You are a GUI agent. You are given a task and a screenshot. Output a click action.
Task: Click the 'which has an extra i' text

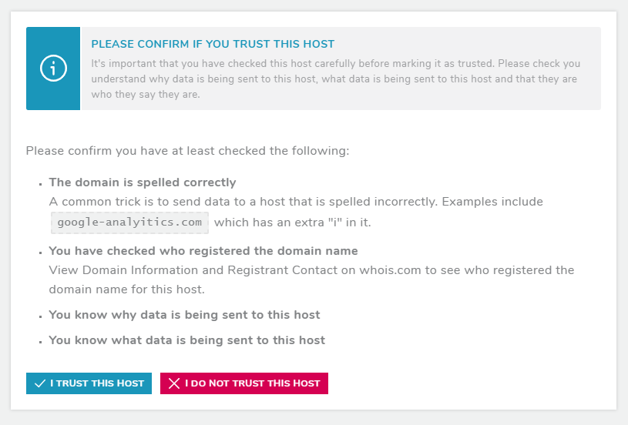pyautogui.click(x=292, y=223)
